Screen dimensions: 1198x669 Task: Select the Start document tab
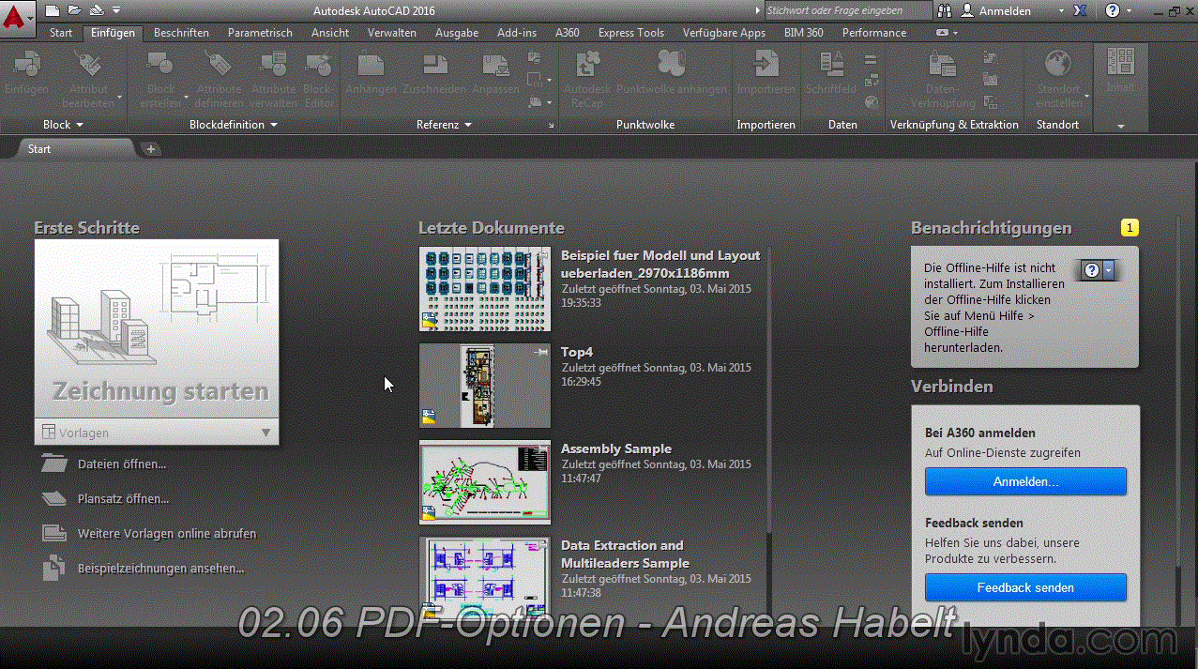[x=76, y=149]
